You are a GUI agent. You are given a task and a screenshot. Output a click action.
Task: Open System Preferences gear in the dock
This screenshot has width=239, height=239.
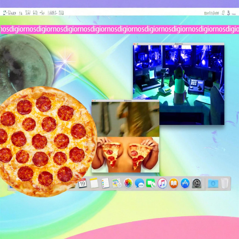(x=196, y=183)
